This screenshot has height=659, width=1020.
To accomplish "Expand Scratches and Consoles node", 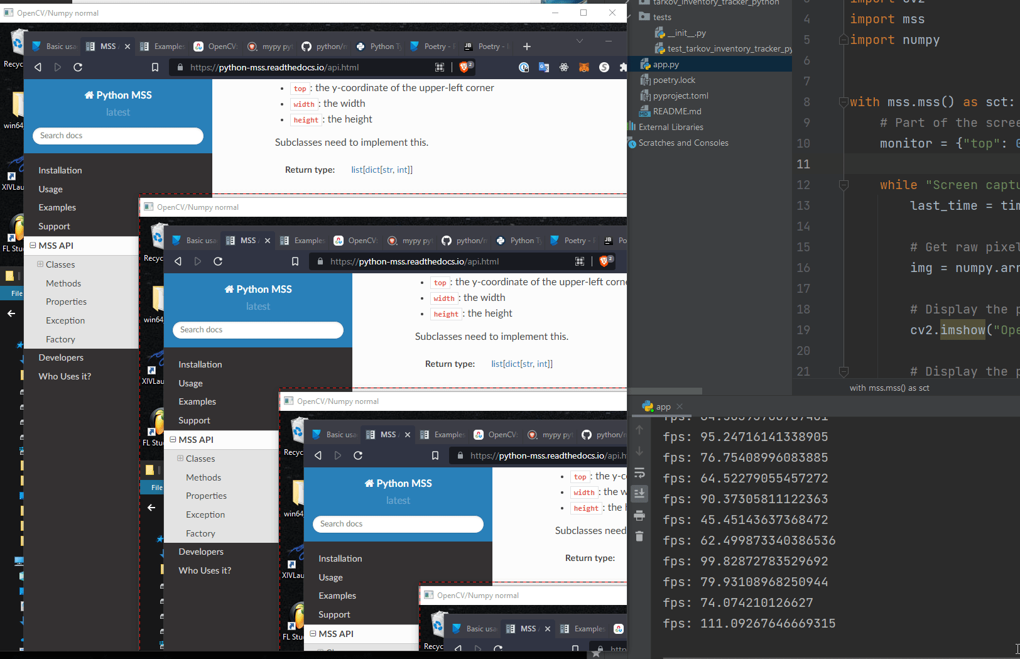I will (683, 143).
